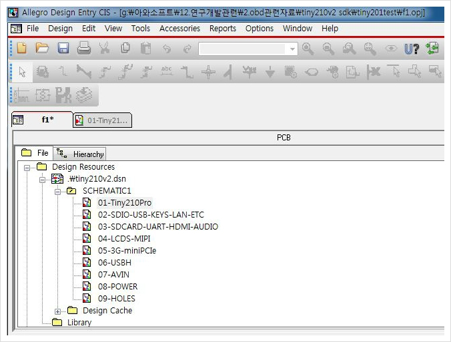451x342 pixels.
Task: Select the 07-AVIN page
Action: coord(113,275)
